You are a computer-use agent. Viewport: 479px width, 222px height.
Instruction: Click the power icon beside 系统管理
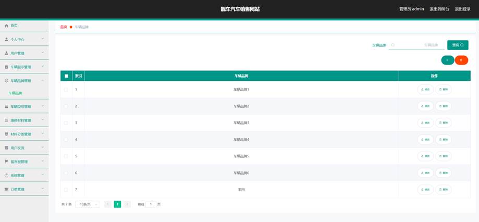(x=6, y=175)
